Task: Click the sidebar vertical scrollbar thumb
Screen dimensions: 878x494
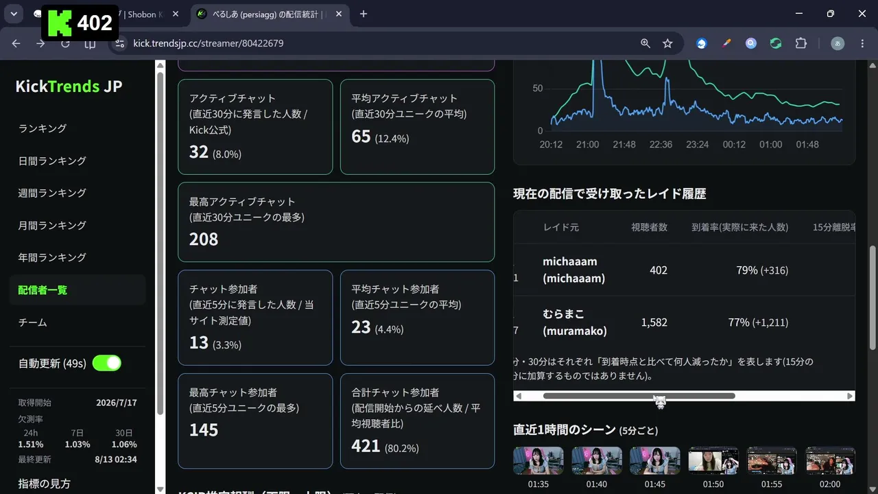Action: [160, 244]
